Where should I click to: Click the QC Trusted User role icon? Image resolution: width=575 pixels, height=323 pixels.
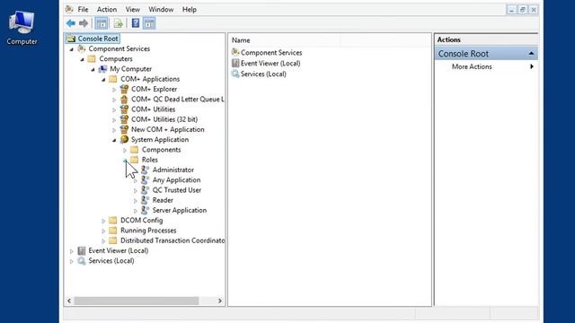(146, 190)
